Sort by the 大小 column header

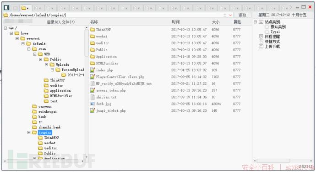(x=216, y=22)
